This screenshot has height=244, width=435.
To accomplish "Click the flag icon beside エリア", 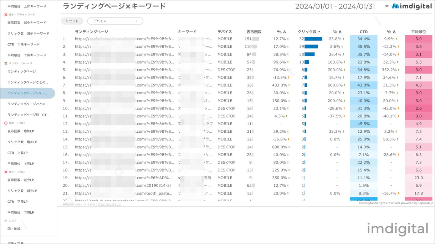I will click(x=6, y=221).
